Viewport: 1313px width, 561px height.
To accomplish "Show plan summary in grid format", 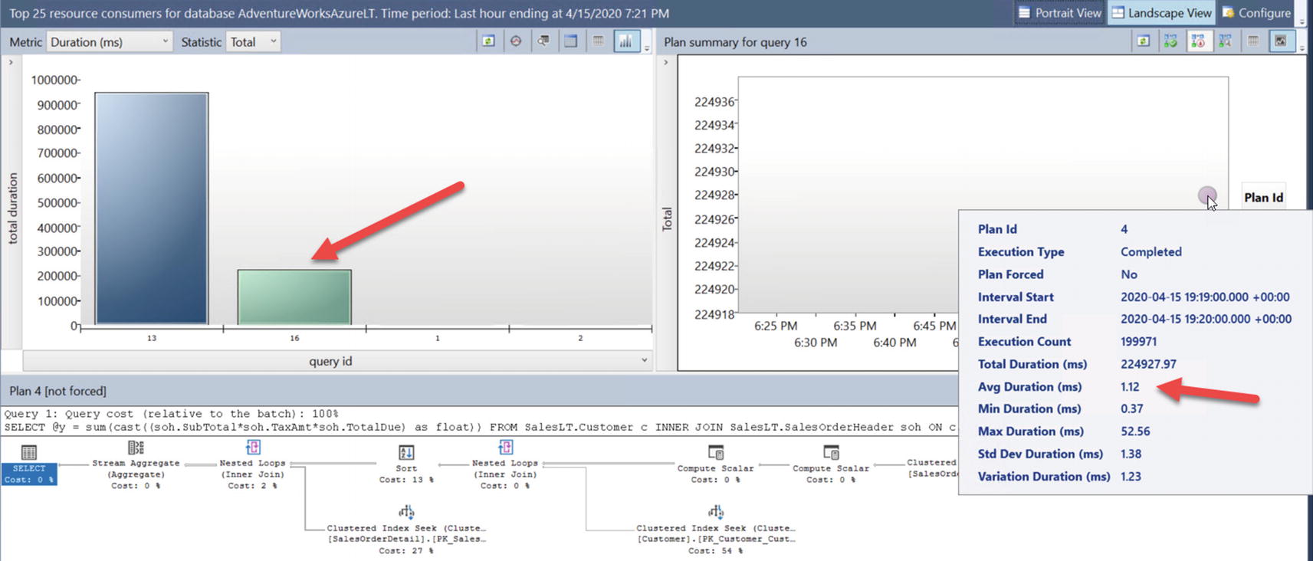I will tap(1253, 41).
